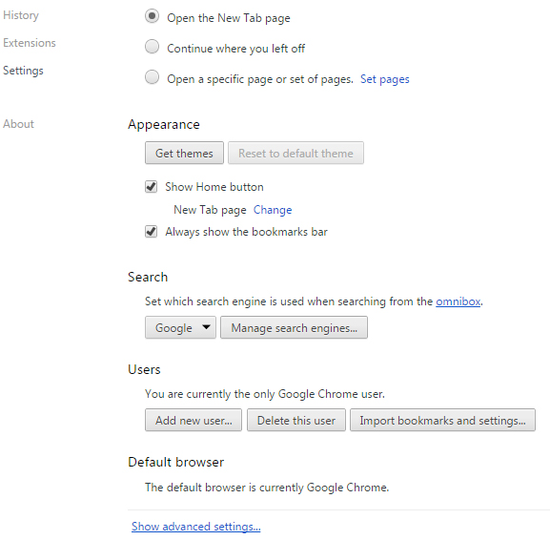Click the Get themes button
This screenshot has width=550, height=540.
pos(184,153)
